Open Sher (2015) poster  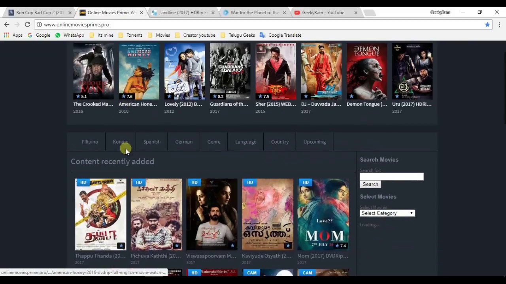[x=276, y=71]
